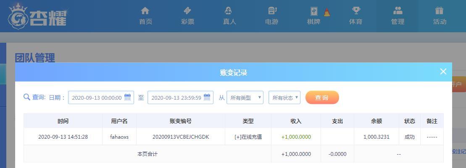Click transaction number 20200913VCBEJCHGDK
Screen dimensions: 466x168
click(181, 137)
